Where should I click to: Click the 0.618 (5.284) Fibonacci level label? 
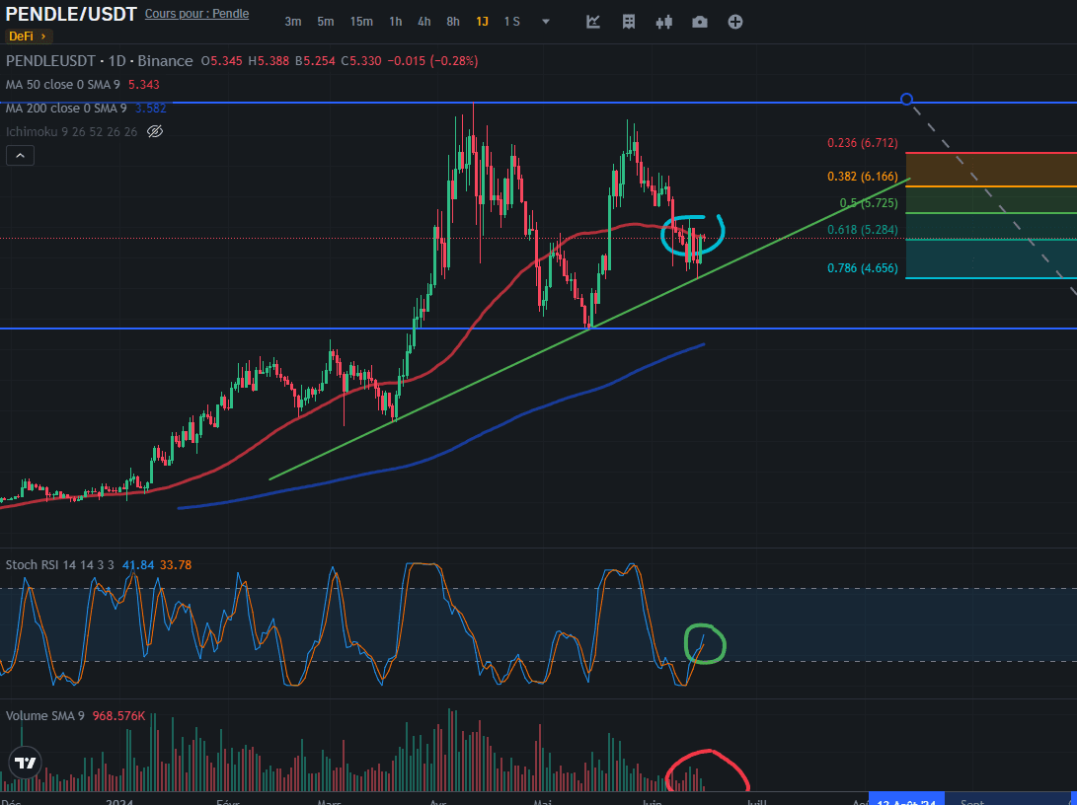click(862, 230)
